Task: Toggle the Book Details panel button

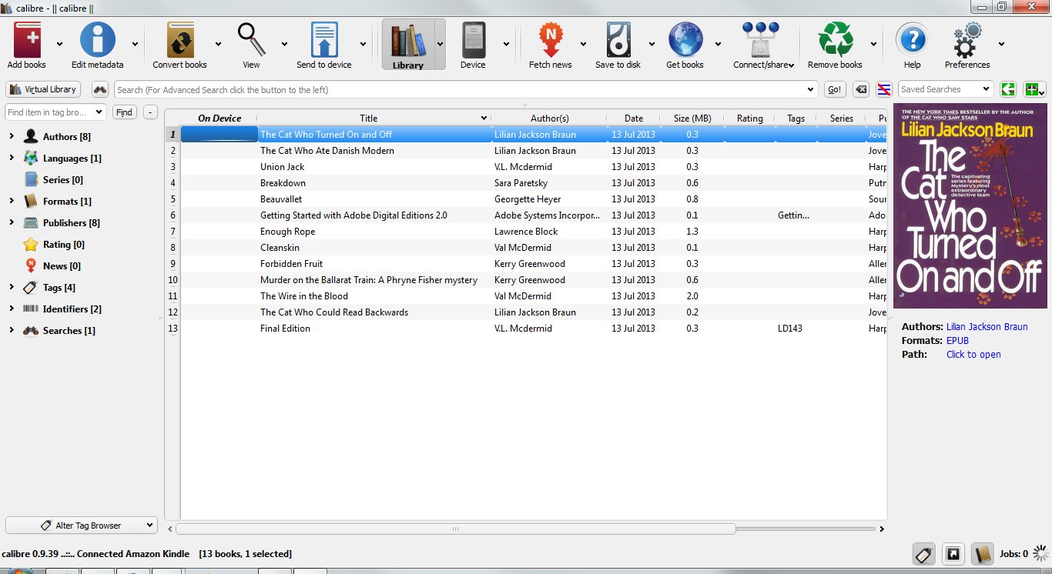Action: pyautogui.click(x=982, y=554)
